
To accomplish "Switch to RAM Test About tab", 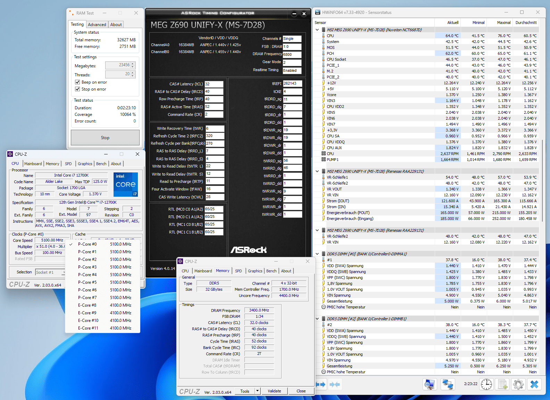I will click(x=116, y=25).
